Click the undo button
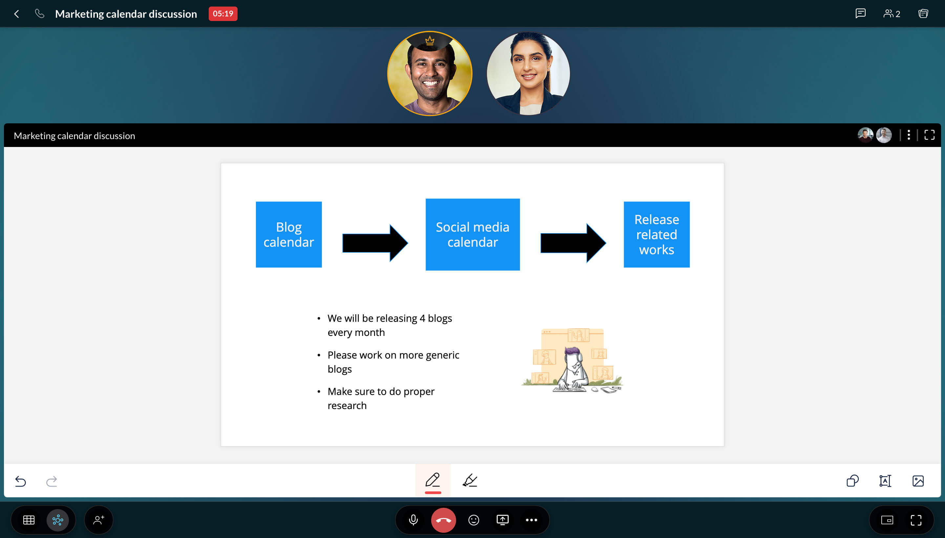The height and width of the screenshot is (538, 945). 20,480
